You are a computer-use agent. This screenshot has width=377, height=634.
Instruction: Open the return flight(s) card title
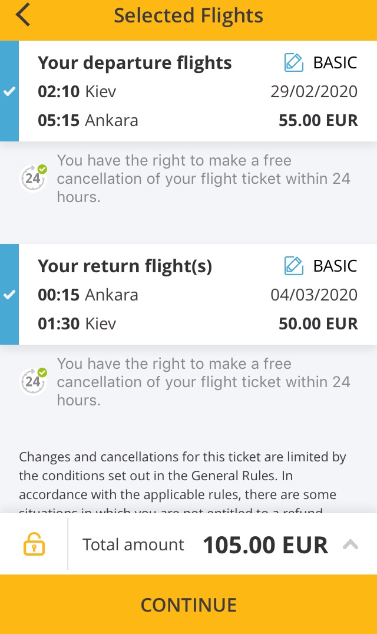[x=125, y=266]
